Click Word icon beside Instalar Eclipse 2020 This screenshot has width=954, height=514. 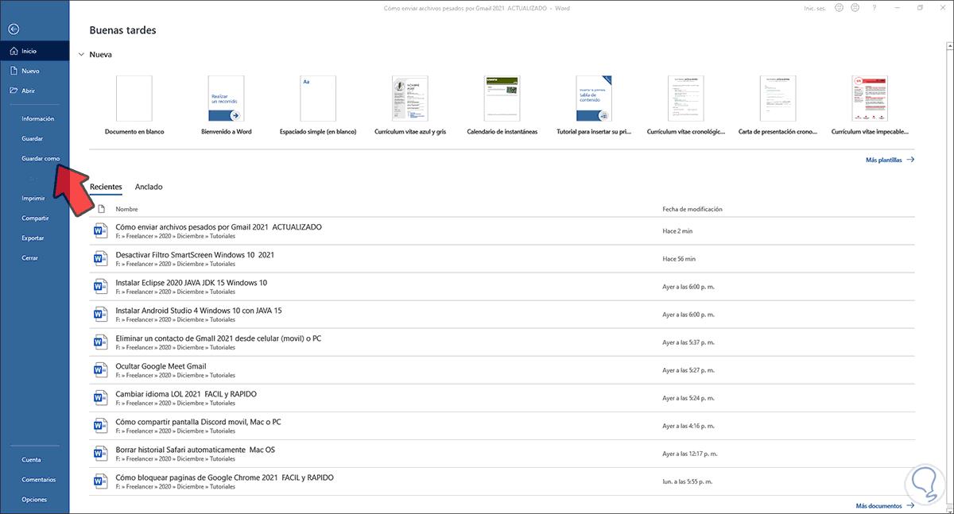tap(100, 286)
